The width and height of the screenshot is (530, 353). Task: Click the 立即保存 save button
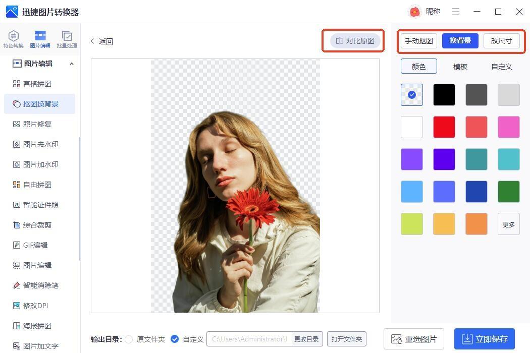pyautogui.click(x=485, y=338)
